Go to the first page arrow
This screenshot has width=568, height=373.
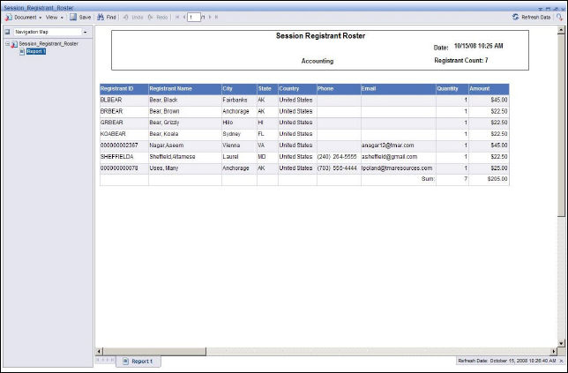pos(176,17)
